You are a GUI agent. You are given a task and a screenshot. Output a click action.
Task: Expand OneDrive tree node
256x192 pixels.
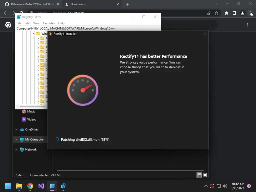coord(16,130)
